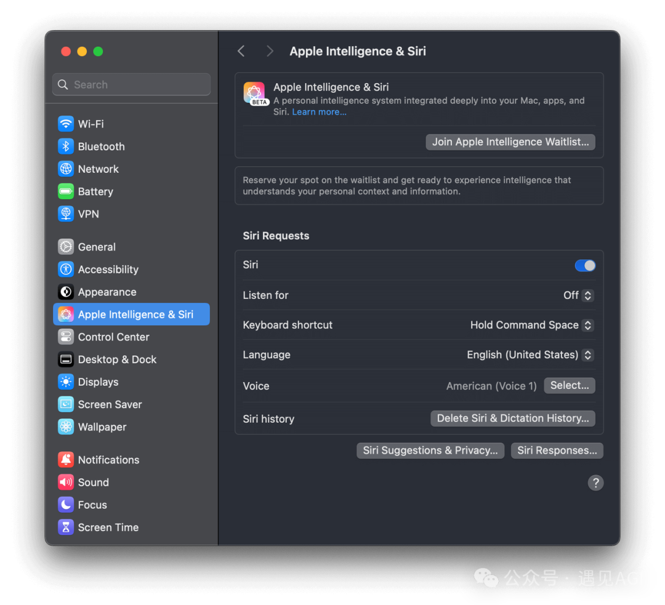Click Wallpaper text in sidebar
665x605 pixels.
(x=102, y=427)
